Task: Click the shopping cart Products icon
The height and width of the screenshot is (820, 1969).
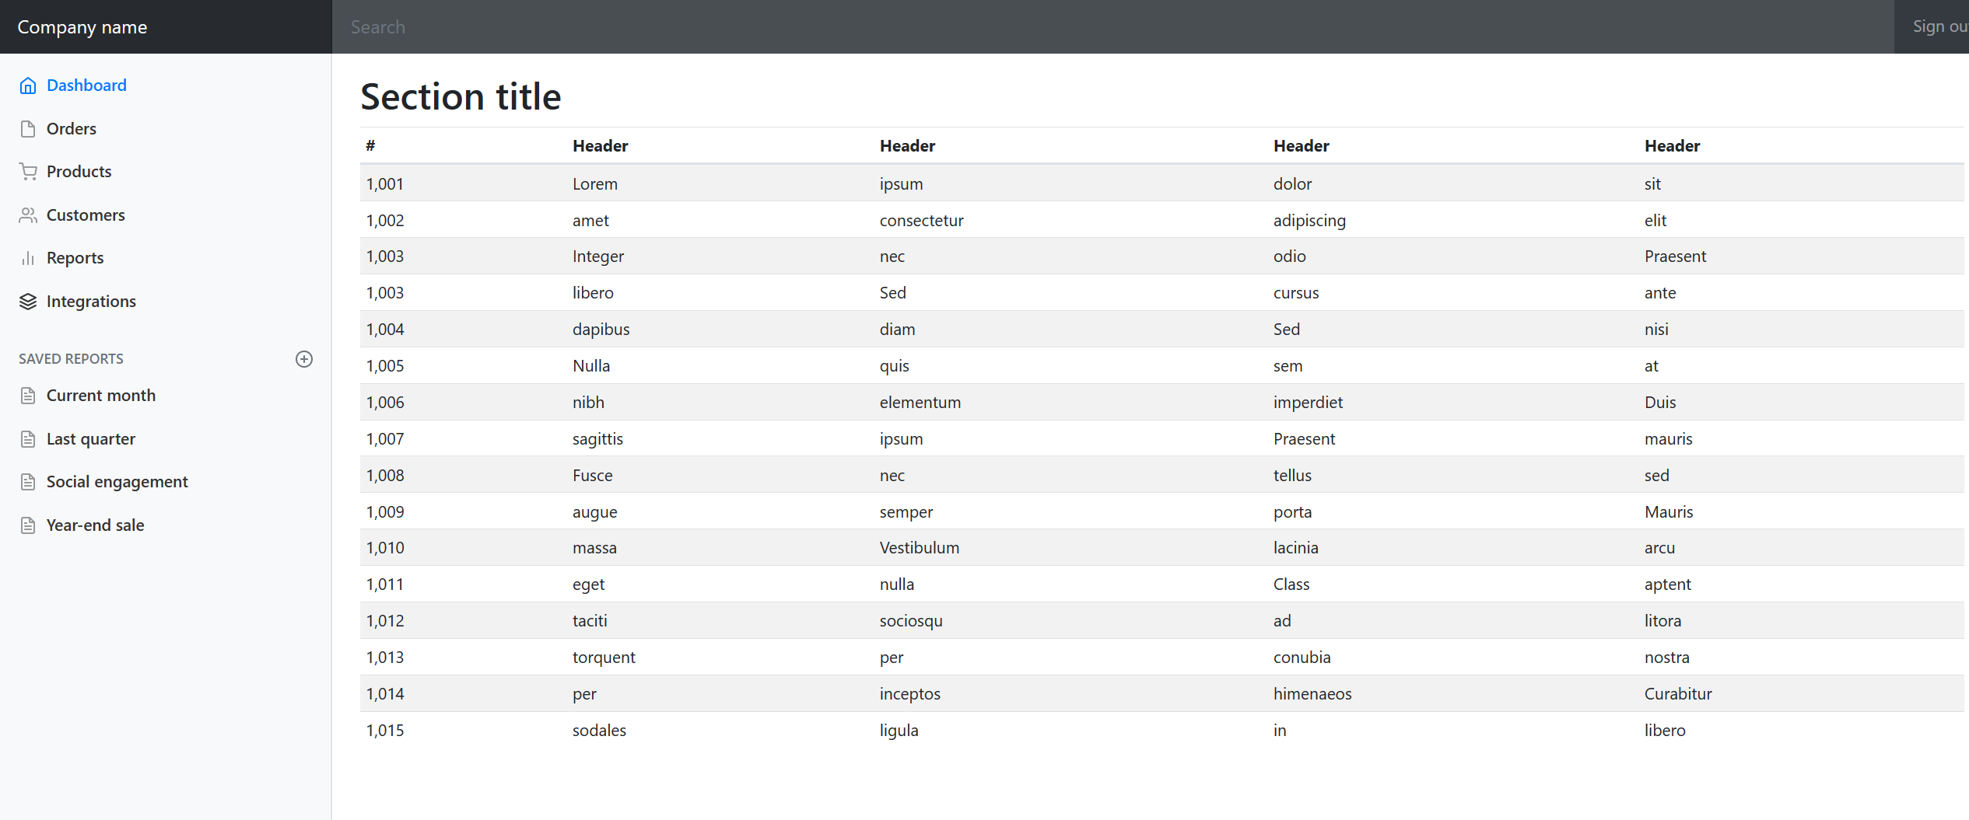Action: click(28, 172)
